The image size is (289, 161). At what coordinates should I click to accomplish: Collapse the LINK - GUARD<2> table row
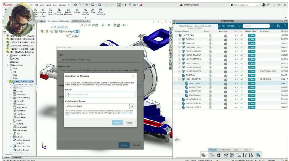179,79
